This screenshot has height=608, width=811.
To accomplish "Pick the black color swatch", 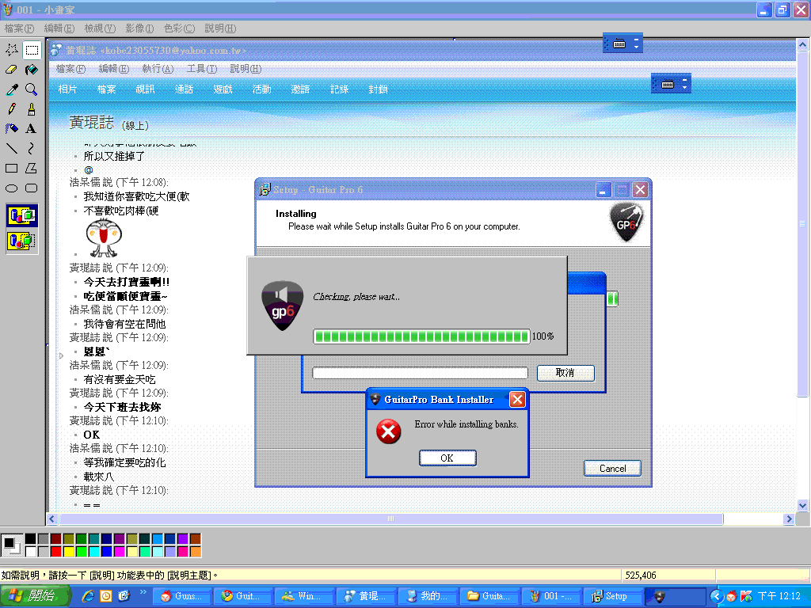I will (x=31, y=539).
